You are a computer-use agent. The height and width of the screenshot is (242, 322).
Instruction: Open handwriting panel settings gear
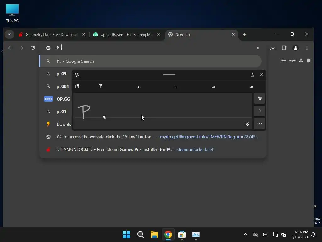77,75
